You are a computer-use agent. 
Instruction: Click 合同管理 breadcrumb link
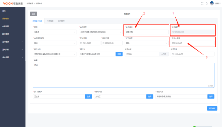[30, 4]
